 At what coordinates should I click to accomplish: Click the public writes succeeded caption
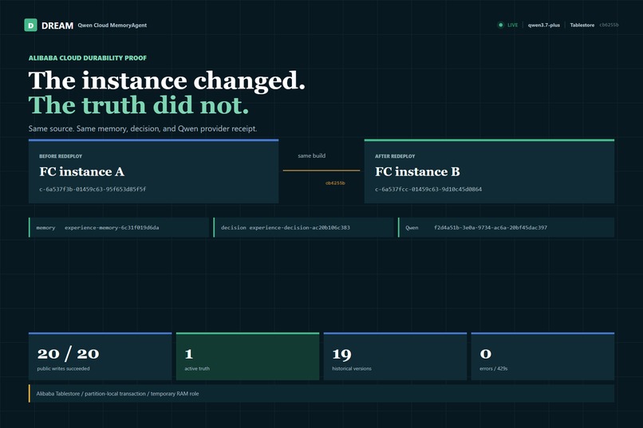tap(63, 368)
